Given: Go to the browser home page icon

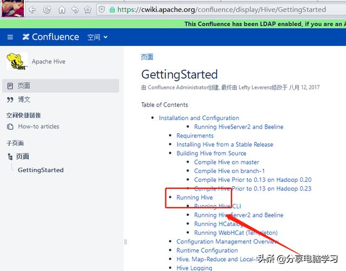Looking at the screenshot, I should (62, 10).
